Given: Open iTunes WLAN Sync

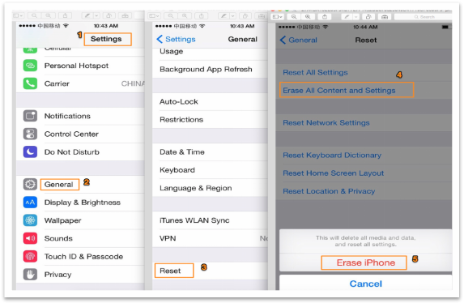Looking at the screenshot, I should 210,220.
